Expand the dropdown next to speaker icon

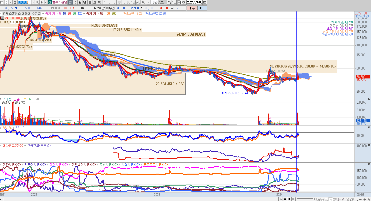pos(45,2)
